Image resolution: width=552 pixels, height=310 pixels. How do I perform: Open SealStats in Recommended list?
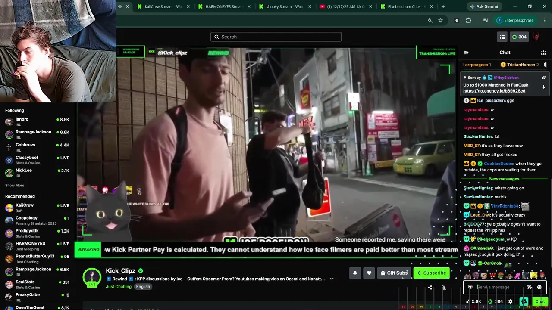tap(37, 284)
